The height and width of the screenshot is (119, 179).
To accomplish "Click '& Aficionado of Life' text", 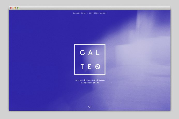I will pos(90,83).
